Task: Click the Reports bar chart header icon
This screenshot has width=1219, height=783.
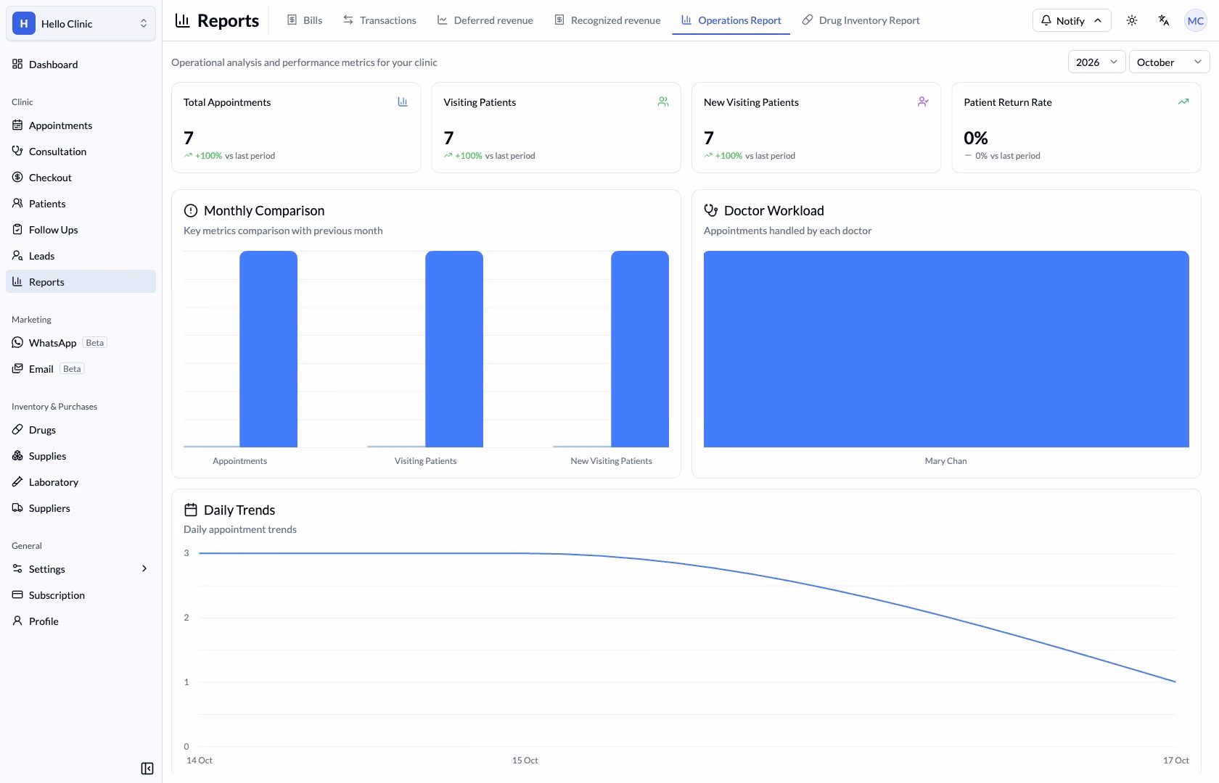Action: [x=183, y=20]
